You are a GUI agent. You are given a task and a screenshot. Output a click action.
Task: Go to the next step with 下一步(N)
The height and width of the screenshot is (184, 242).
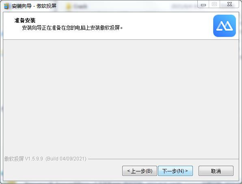(x=175, y=171)
